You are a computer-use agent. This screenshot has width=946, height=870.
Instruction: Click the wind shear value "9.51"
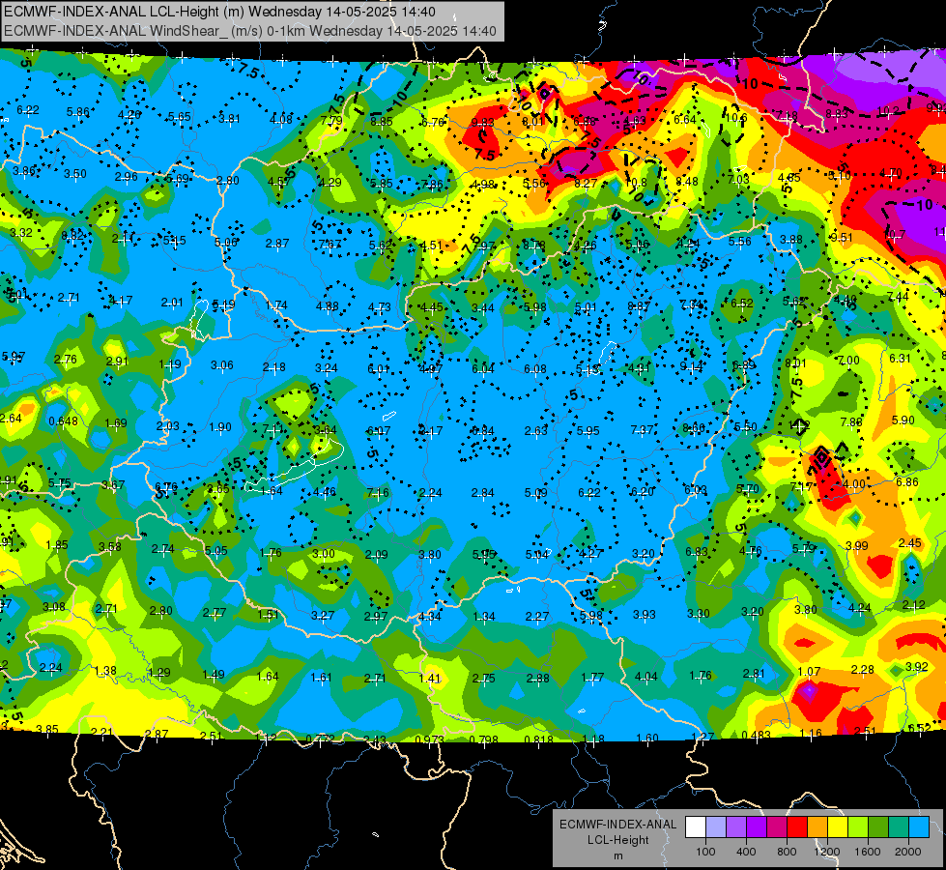tap(841, 237)
